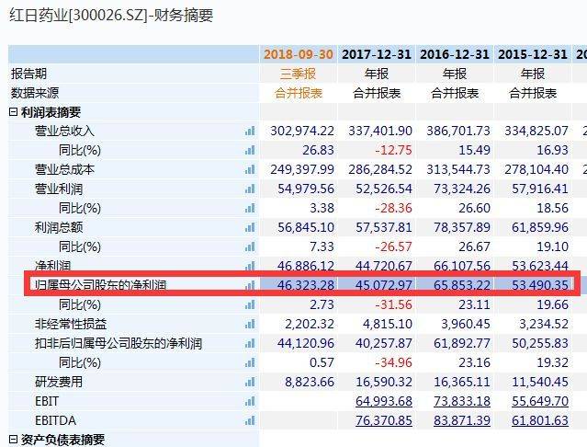Open chart icon for 扣非后归属母公司股东的净利润 row
The image size is (587, 447).
(x=250, y=344)
